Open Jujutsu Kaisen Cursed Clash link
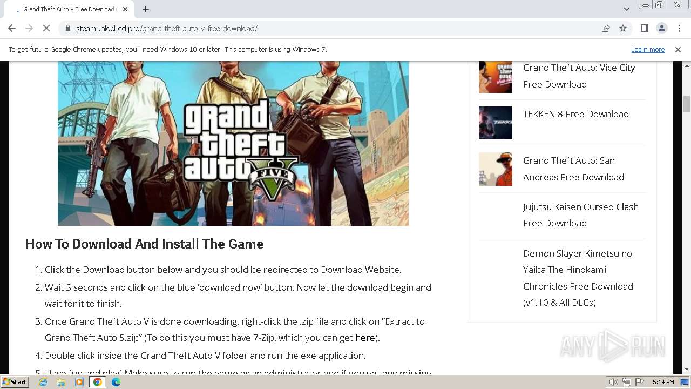The height and width of the screenshot is (389, 691). click(580, 215)
